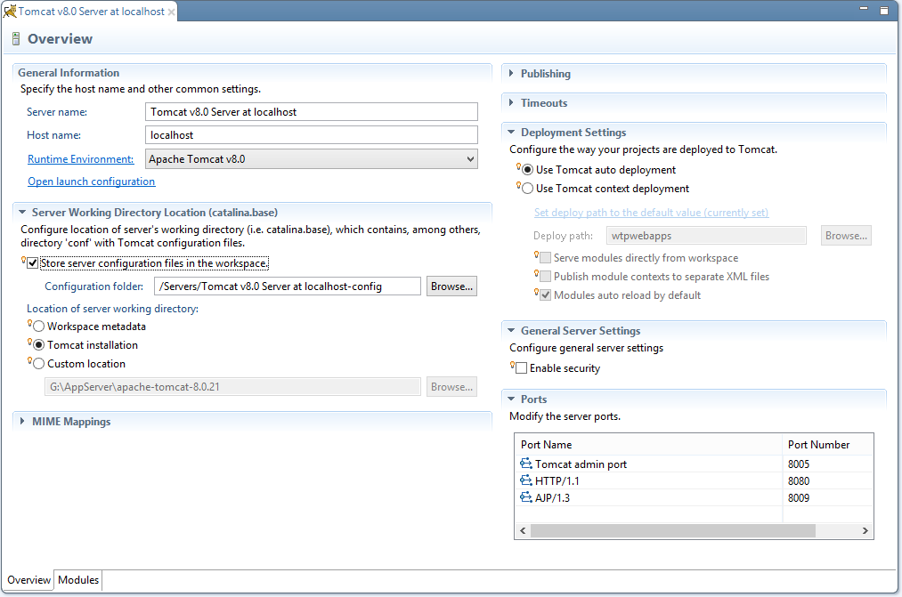Click Browse next to the custom location path
Image resolution: width=902 pixels, height=597 pixels.
click(x=451, y=387)
